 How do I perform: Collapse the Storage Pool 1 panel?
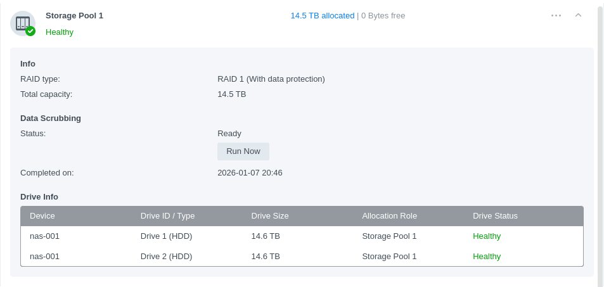pyautogui.click(x=578, y=15)
